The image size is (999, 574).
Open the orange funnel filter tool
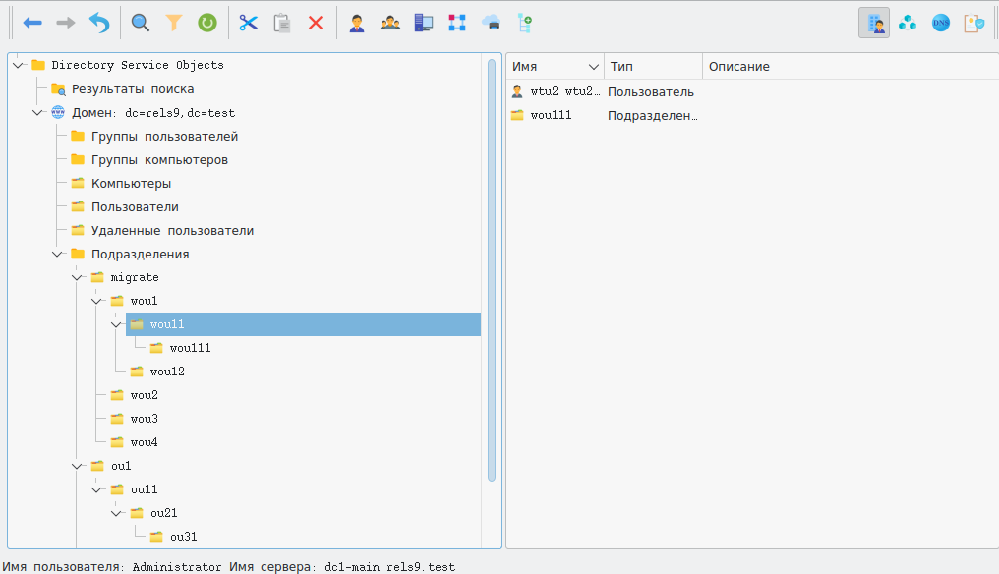coord(174,23)
